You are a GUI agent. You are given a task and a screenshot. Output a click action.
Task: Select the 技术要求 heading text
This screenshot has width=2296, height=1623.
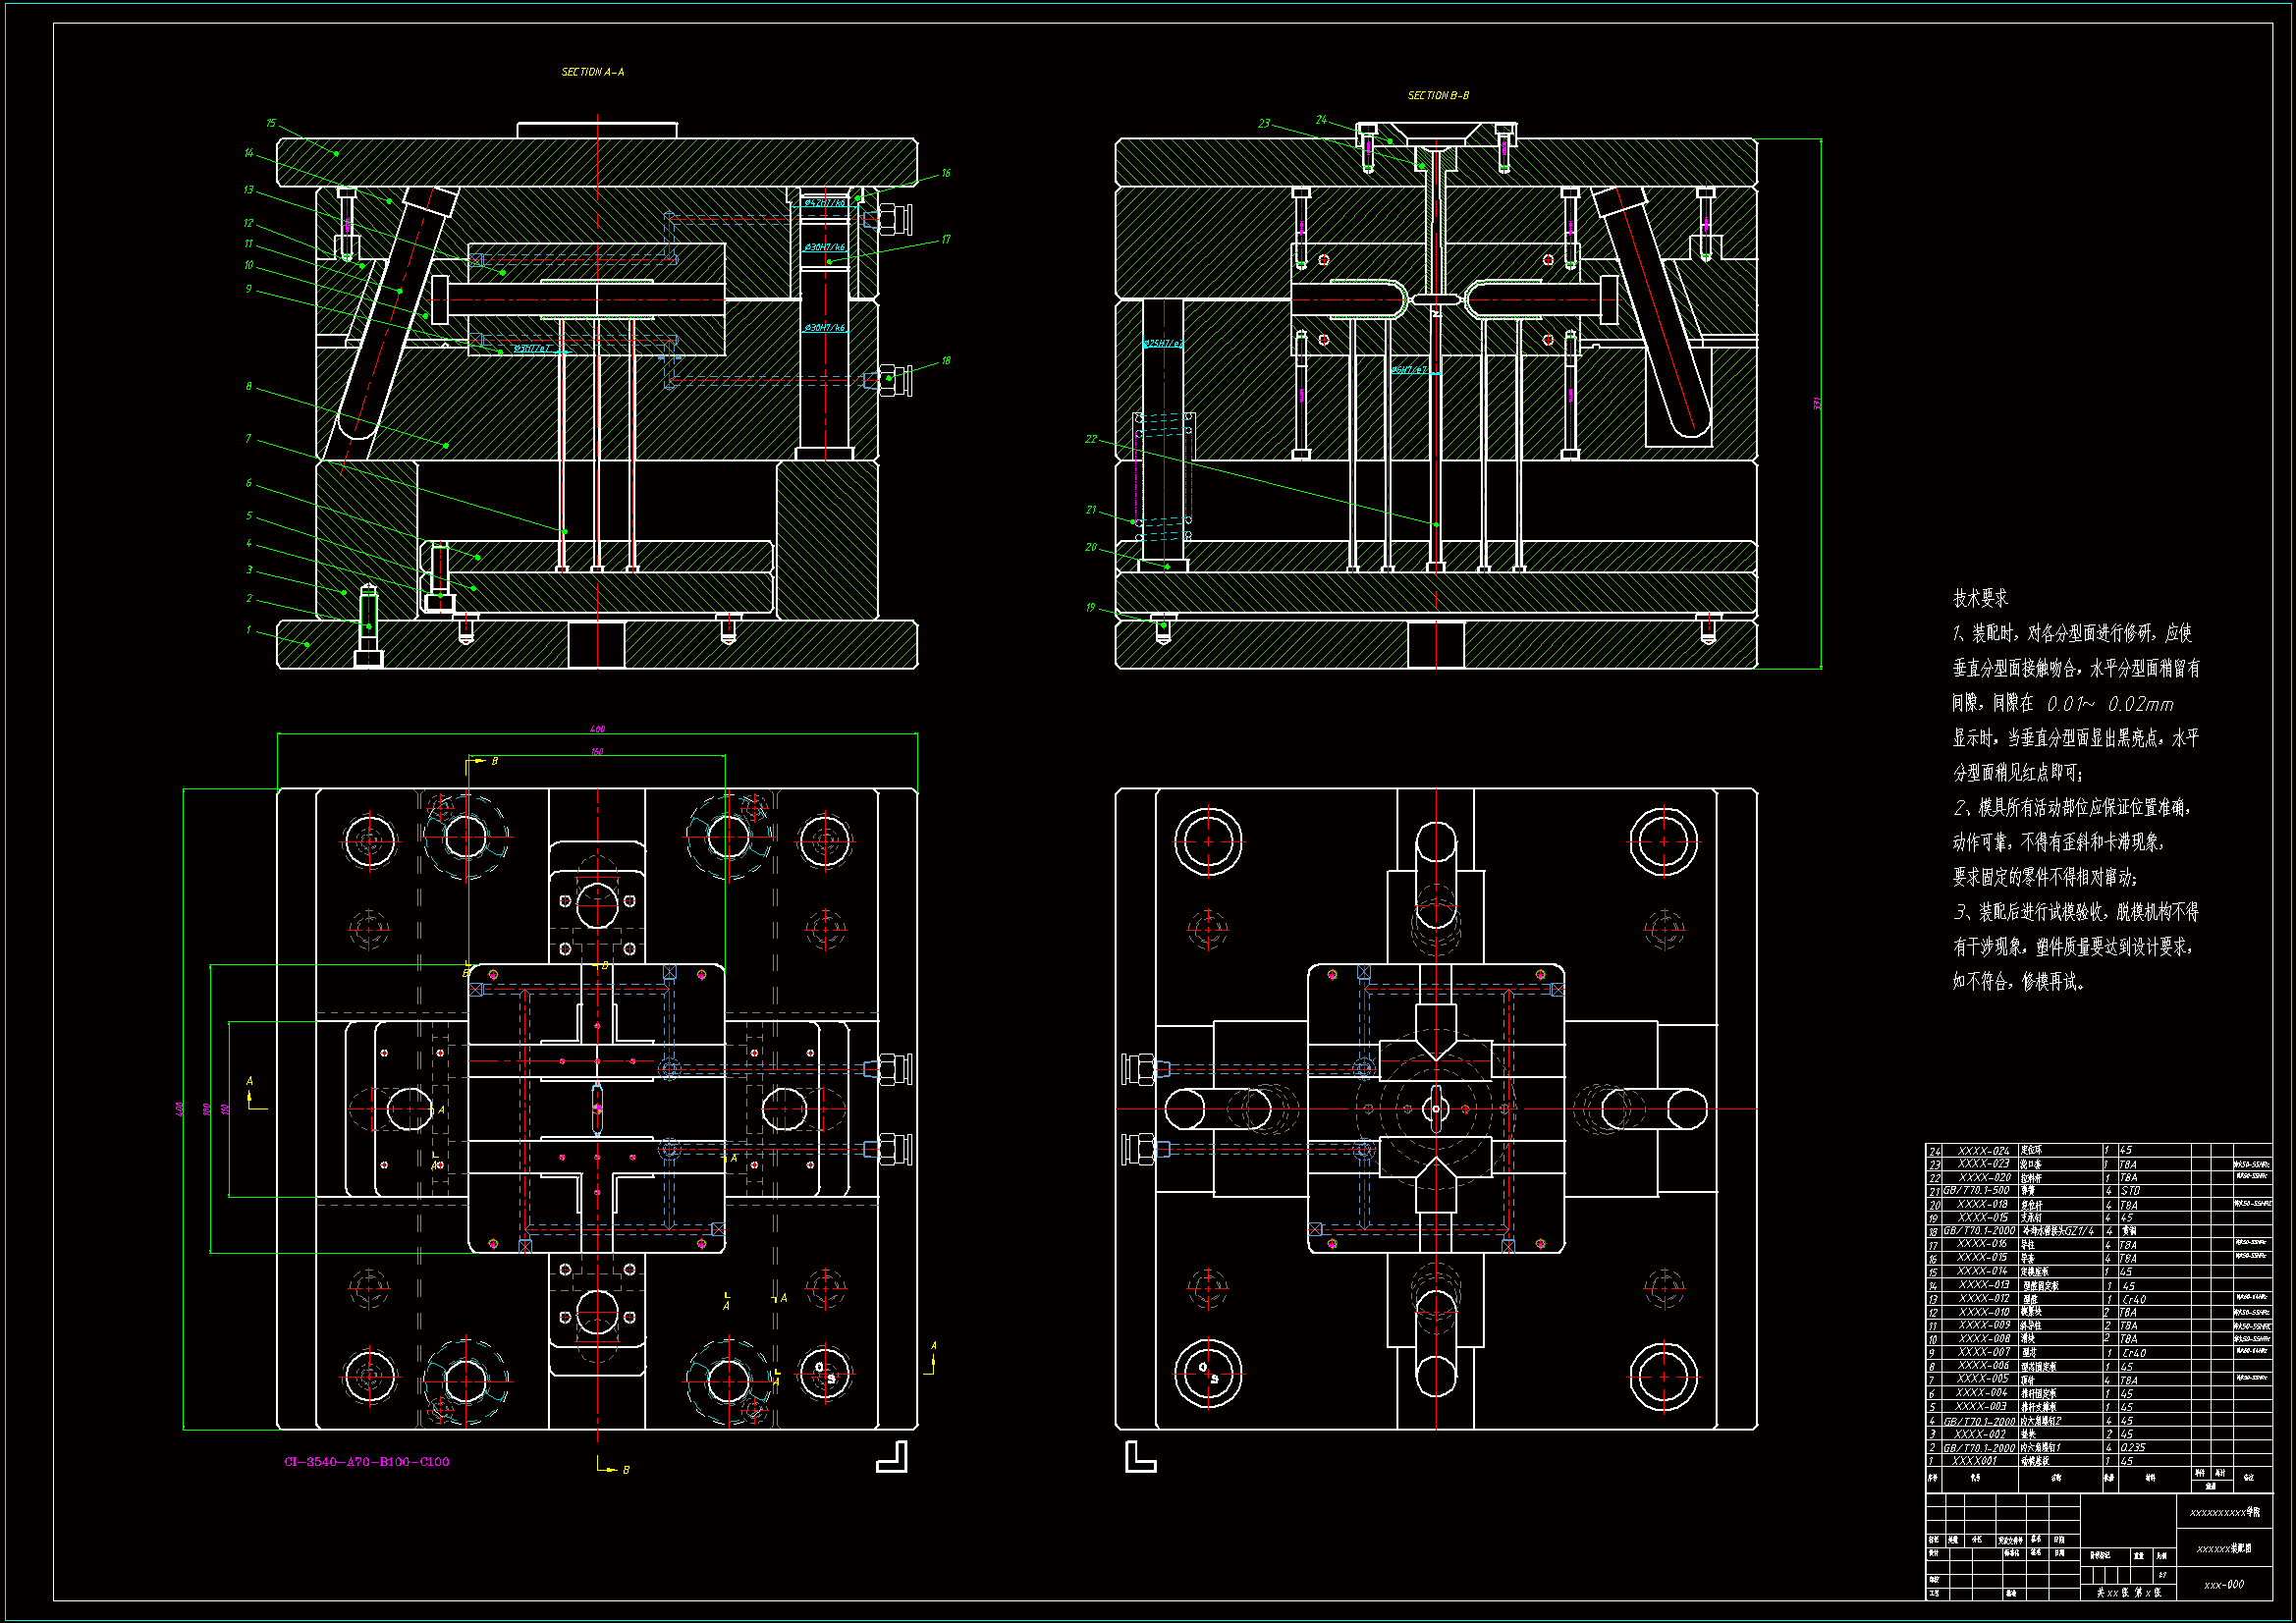point(1980,598)
